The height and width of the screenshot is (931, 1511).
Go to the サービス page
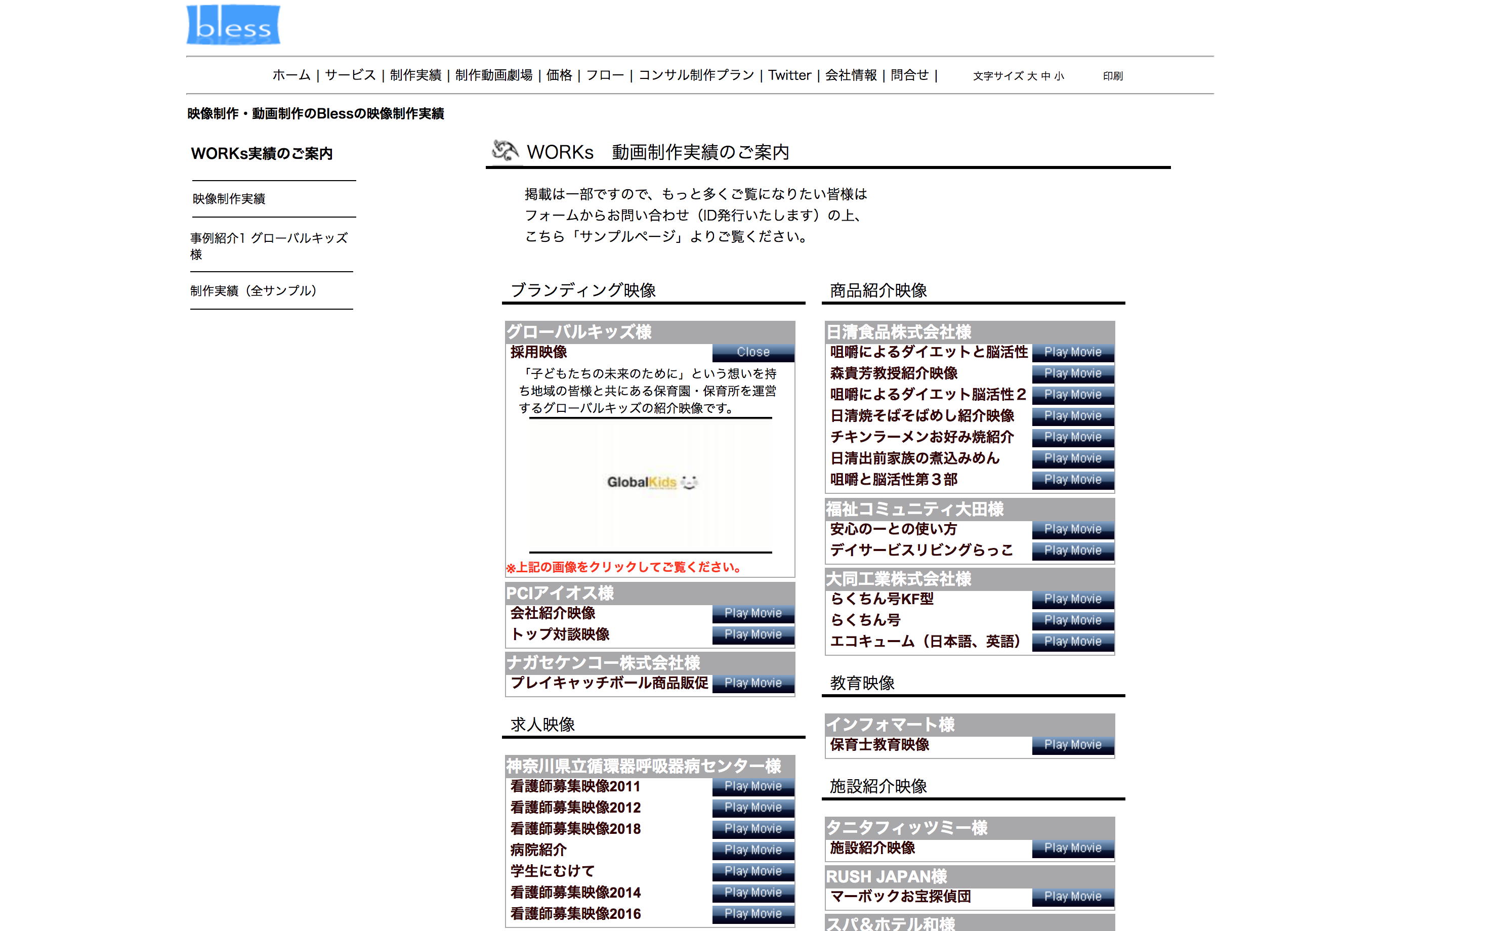[x=350, y=75]
